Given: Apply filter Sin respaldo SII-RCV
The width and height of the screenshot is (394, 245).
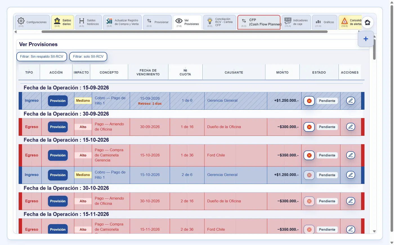Looking at the screenshot, I should tap(42, 57).
